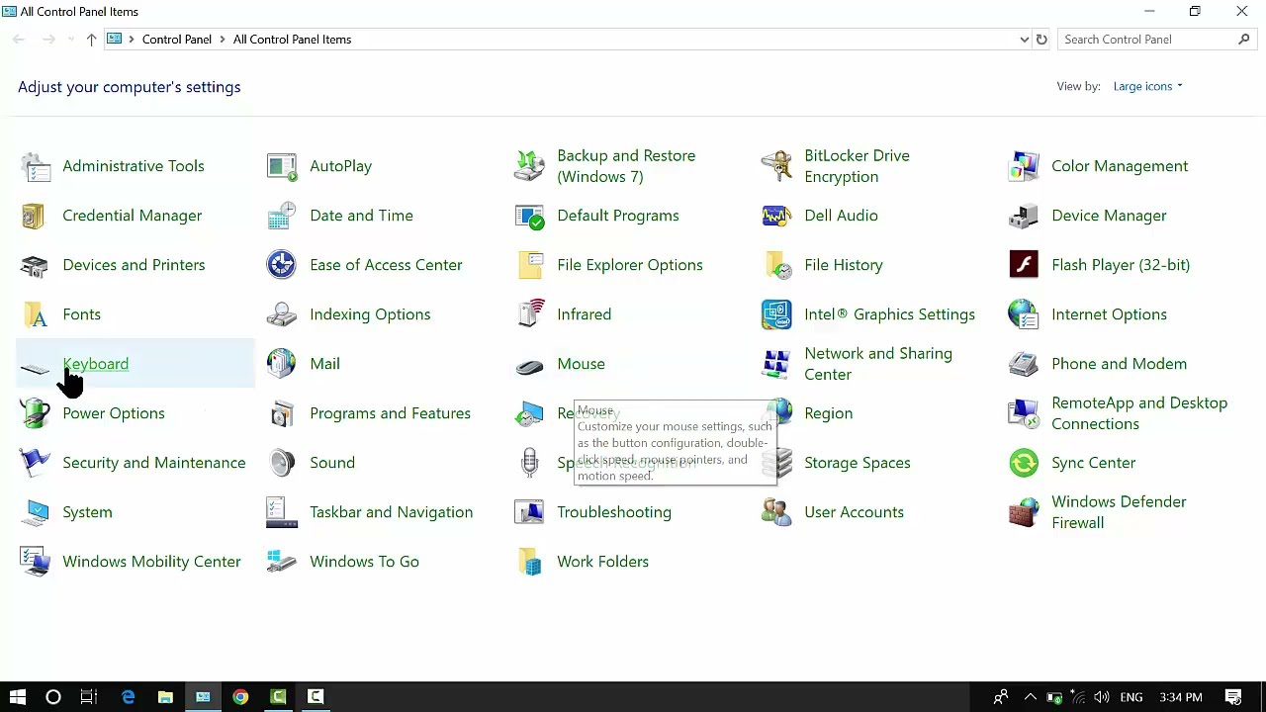Open the Action Center notifications icon
This screenshot has width=1266, height=712.
(x=1233, y=697)
